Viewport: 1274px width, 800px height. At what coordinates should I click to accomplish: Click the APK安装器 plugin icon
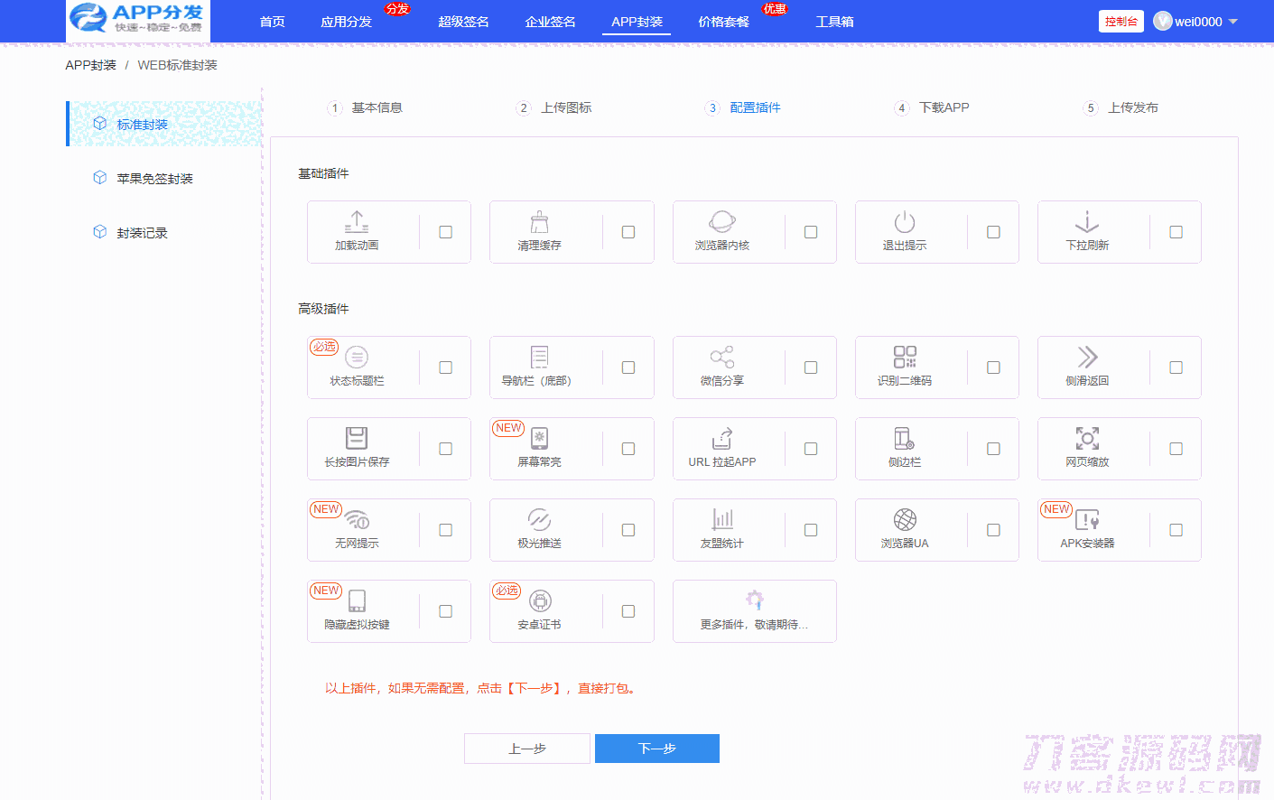click(x=1087, y=520)
